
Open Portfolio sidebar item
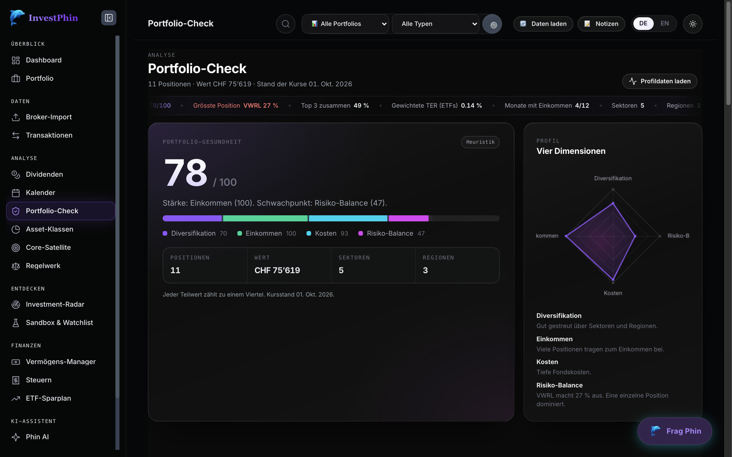[x=61, y=78]
